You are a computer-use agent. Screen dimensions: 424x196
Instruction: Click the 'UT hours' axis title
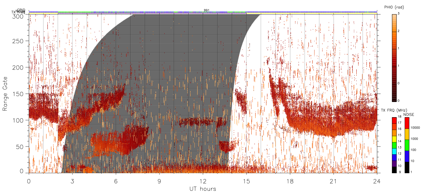click(x=203, y=189)
